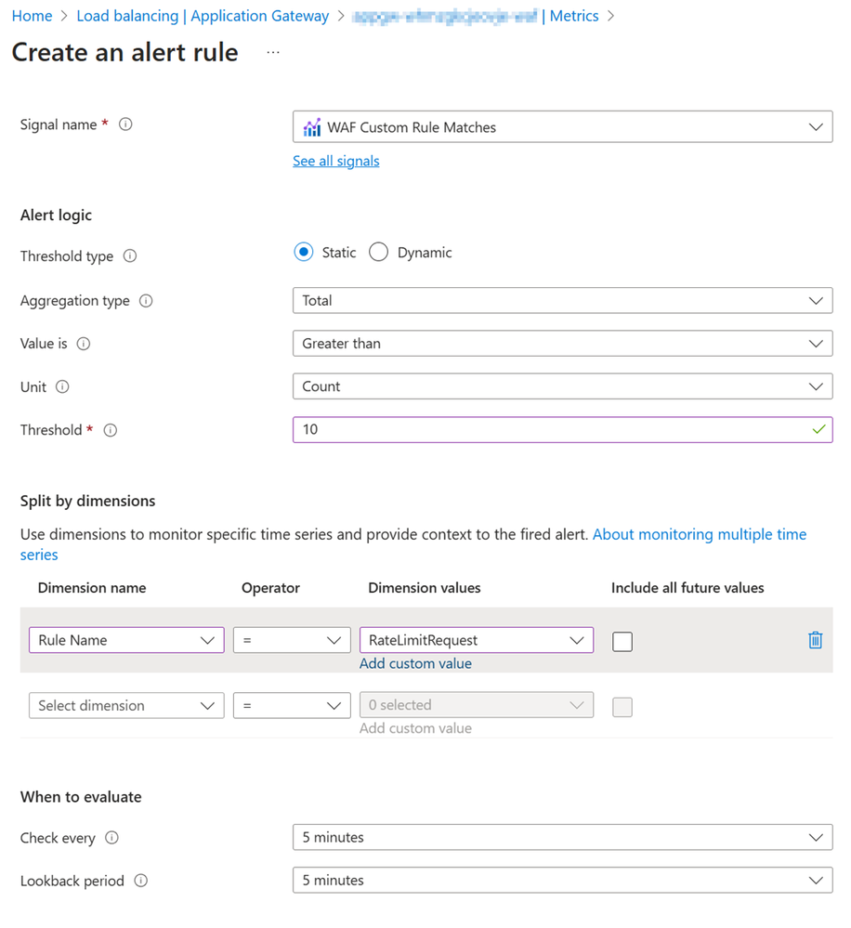Screen dimensions: 851x928
Task: Click the info icon next to Unit
Action: tap(62, 386)
